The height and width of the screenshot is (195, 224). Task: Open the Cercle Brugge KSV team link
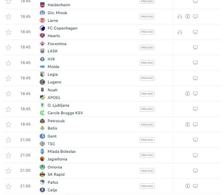(x=65, y=113)
